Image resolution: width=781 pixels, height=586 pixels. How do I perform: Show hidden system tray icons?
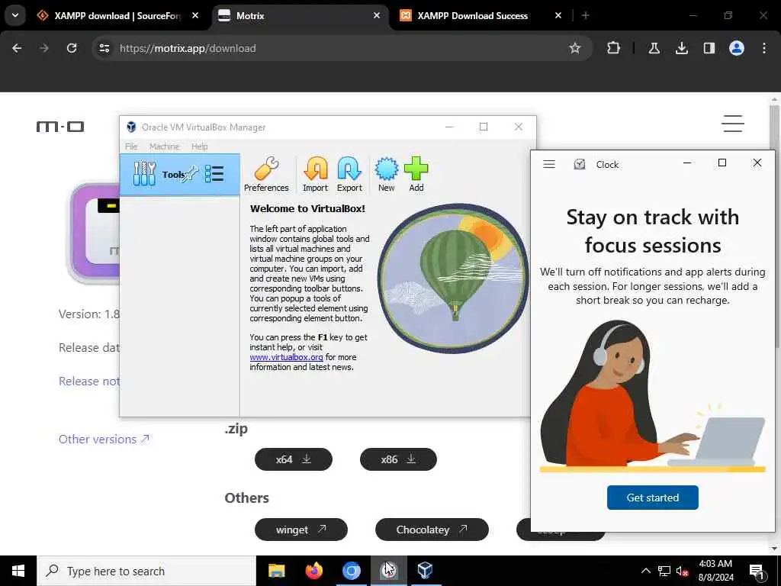point(645,571)
